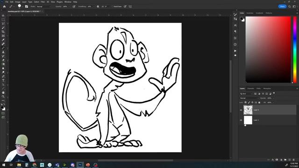Switch to the Gradients tab
Viewport: 299px width, 168px height.
pos(260,13)
